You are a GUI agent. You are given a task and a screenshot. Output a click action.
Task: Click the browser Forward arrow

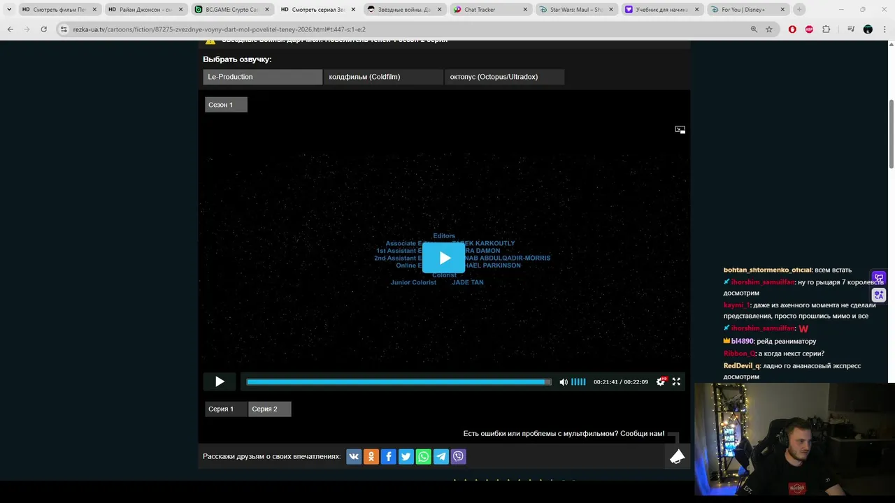coord(27,29)
